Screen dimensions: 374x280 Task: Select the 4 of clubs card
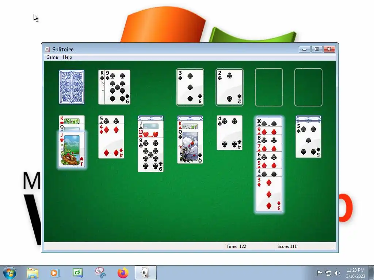click(229, 133)
